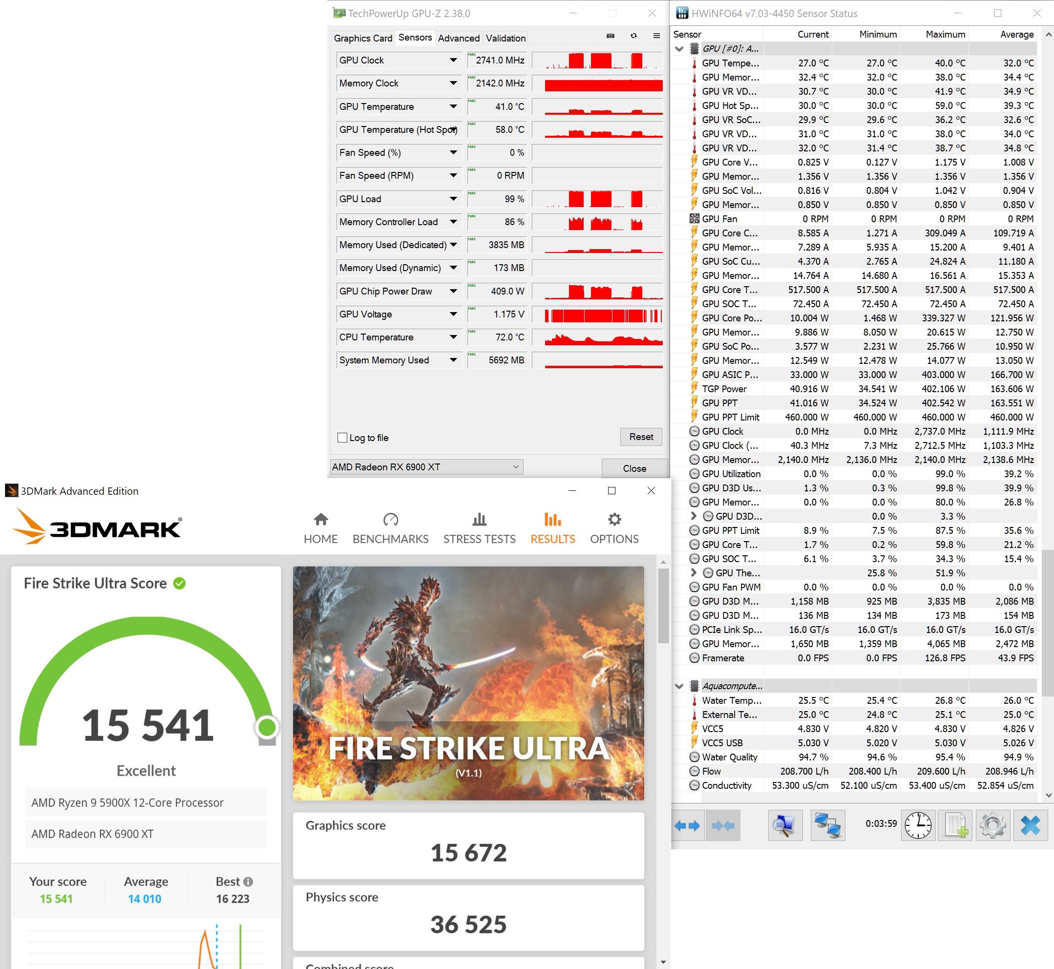
Task: Click score gauge green indicator knob
Action: 267,727
